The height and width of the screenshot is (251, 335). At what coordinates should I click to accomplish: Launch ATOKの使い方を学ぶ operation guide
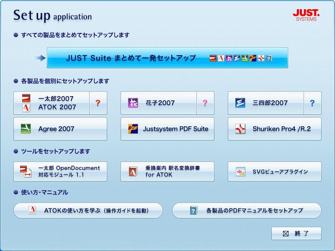point(88,210)
